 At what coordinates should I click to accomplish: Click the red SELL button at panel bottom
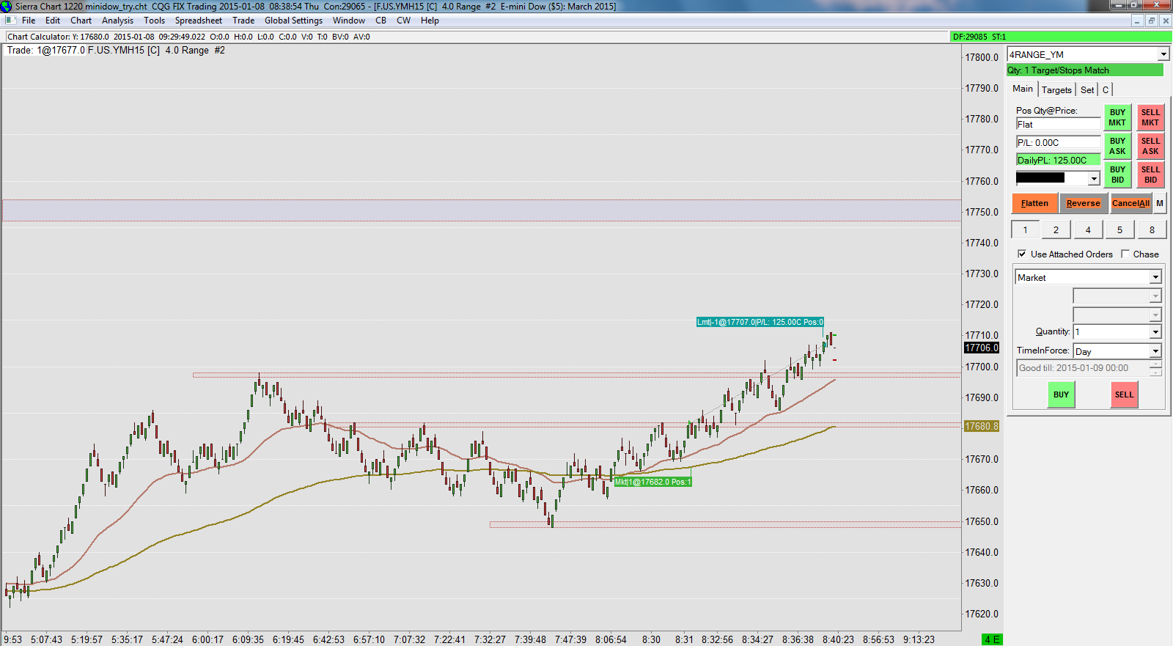pos(1124,394)
